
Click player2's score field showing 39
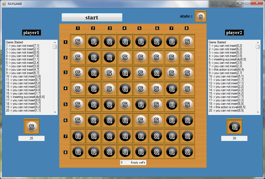click(x=234, y=138)
